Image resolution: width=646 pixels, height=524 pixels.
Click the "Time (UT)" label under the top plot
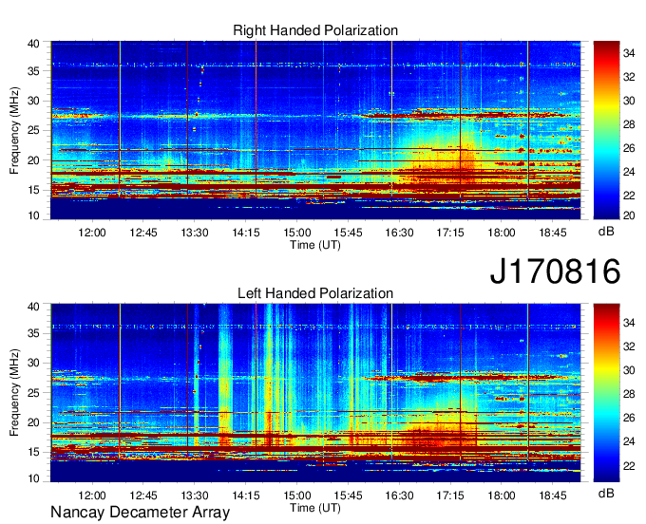(x=315, y=245)
